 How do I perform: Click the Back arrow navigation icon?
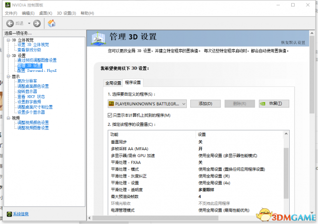[x=10, y=23]
